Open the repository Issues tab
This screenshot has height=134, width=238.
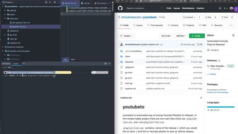pyautogui.click(x=138, y=25)
